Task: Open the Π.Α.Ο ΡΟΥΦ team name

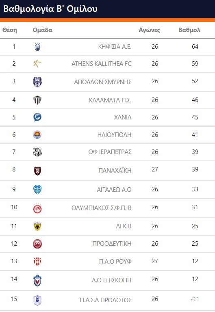Action: pyautogui.click(x=115, y=261)
